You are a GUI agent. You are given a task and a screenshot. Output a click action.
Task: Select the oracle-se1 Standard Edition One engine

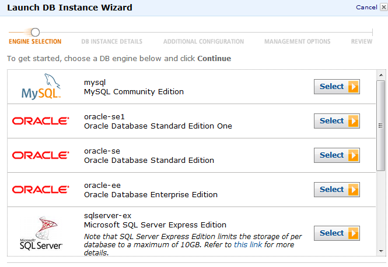(x=337, y=121)
